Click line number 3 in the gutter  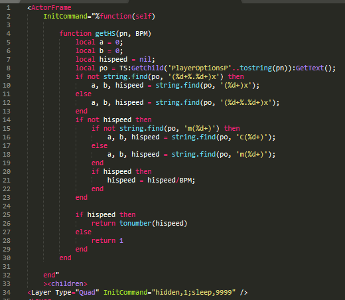(x=9, y=25)
